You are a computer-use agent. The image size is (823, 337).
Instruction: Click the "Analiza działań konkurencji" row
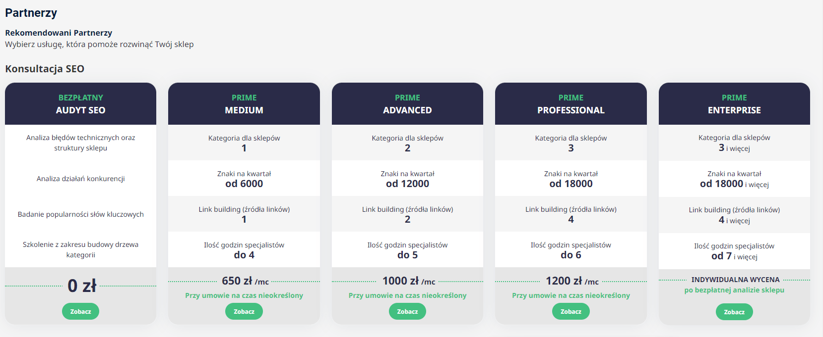tap(80, 179)
